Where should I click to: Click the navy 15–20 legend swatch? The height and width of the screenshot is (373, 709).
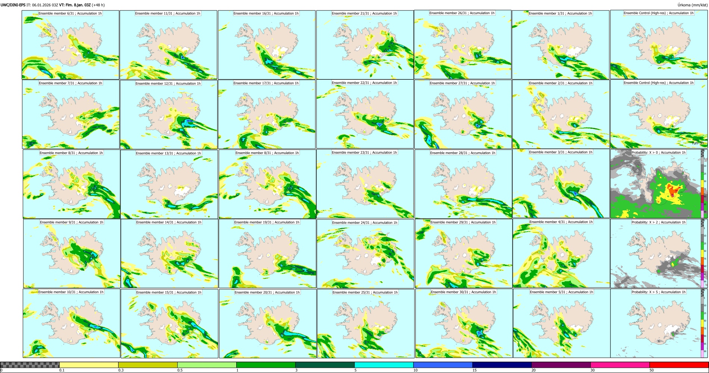coord(502,365)
